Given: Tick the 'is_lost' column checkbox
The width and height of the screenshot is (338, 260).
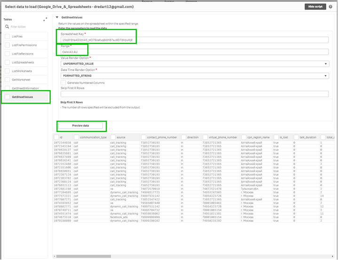Looking at the screenshot, I should 277,137.
